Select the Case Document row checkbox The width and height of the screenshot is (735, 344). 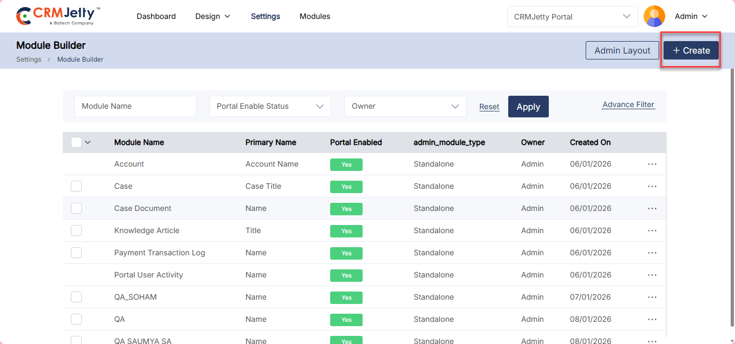(x=76, y=208)
